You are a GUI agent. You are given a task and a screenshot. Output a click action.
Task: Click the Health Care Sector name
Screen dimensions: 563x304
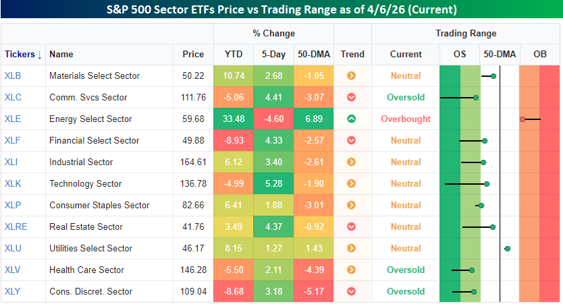[x=86, y=270]
